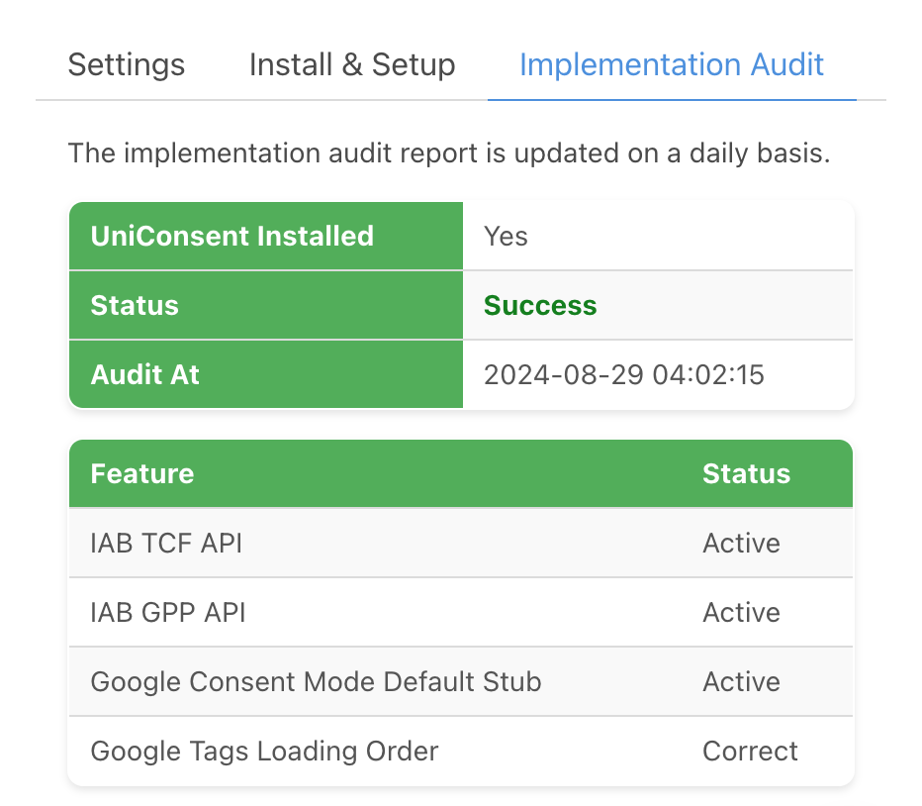Viewport: 922px width, 806px height.
Task: Open the Install & Setup tab
Action: coord(351,65)
